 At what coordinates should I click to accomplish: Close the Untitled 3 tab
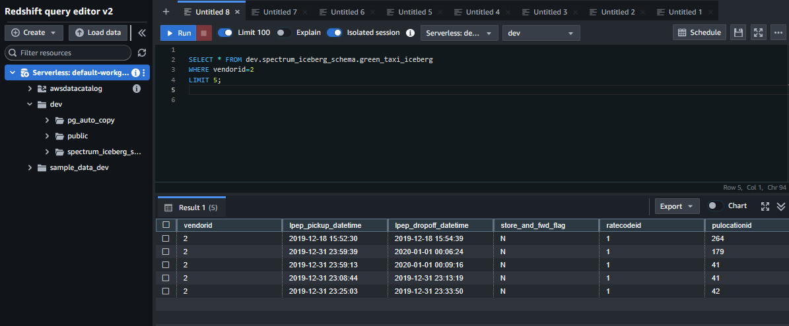[x=575, y=12]
